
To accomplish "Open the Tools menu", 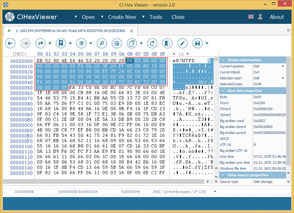I will click(155, 17).
